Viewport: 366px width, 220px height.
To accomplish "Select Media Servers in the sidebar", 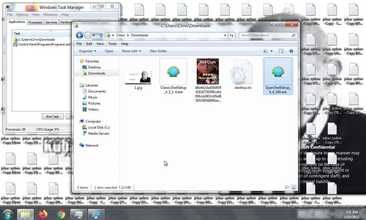I will (x=99, y=133).
